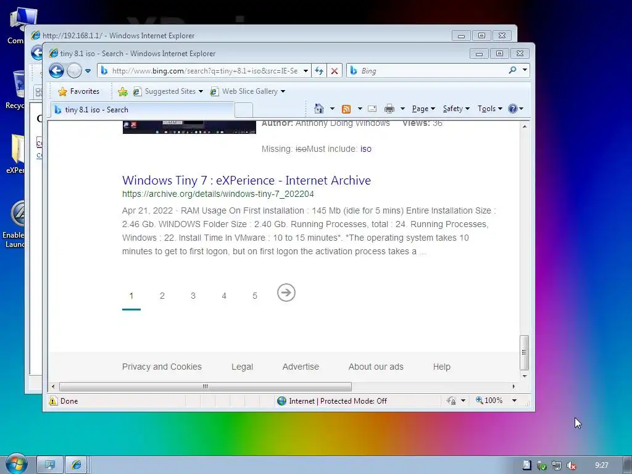Image resolution: width=632 pixels, height=474 pixels.
Task: Click the green shield tray icon
Action: click(542, 465)
